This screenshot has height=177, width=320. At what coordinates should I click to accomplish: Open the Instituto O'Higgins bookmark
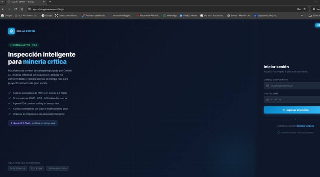[x=121, y=15]
